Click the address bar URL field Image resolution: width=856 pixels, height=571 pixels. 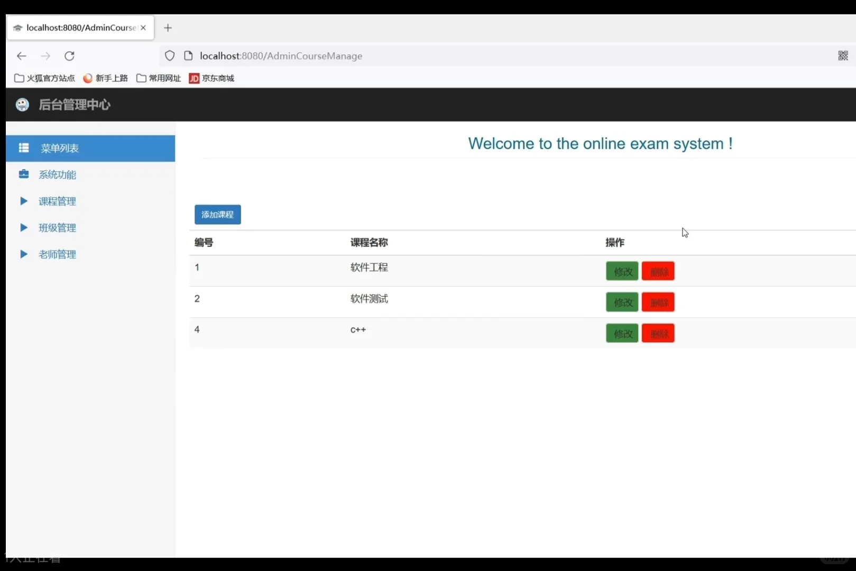(x=508, y=56)
